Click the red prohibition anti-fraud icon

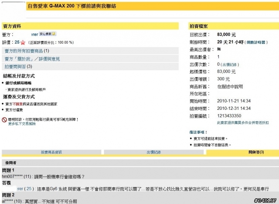pos(4,120)
